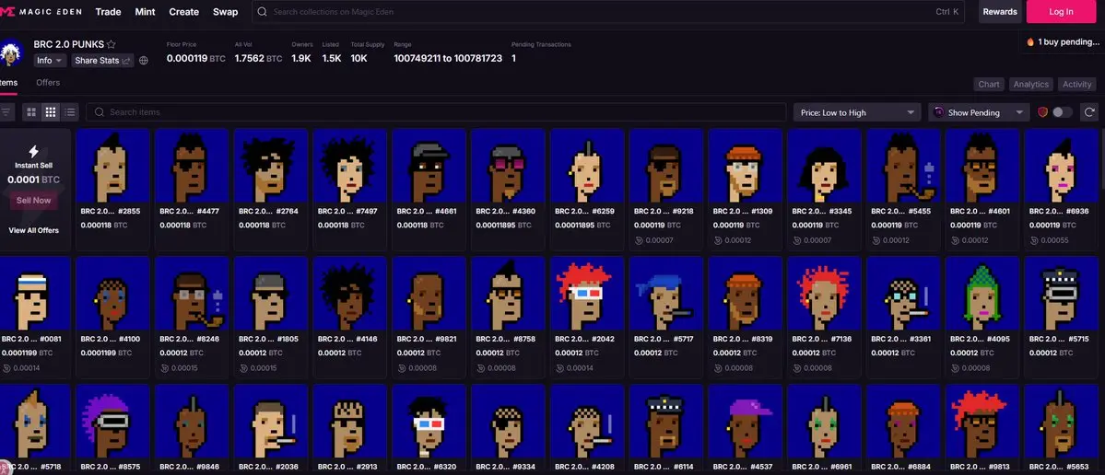This screenshot has height=475, width=1105.
Task: Open punk #2855 thumbnail
Action: pos(112,166)
